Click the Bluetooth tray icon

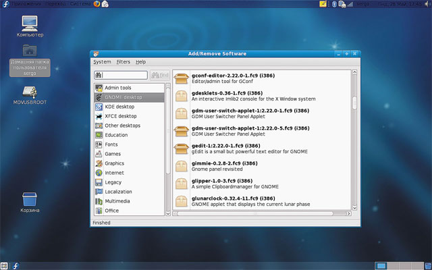click(334, 4)
